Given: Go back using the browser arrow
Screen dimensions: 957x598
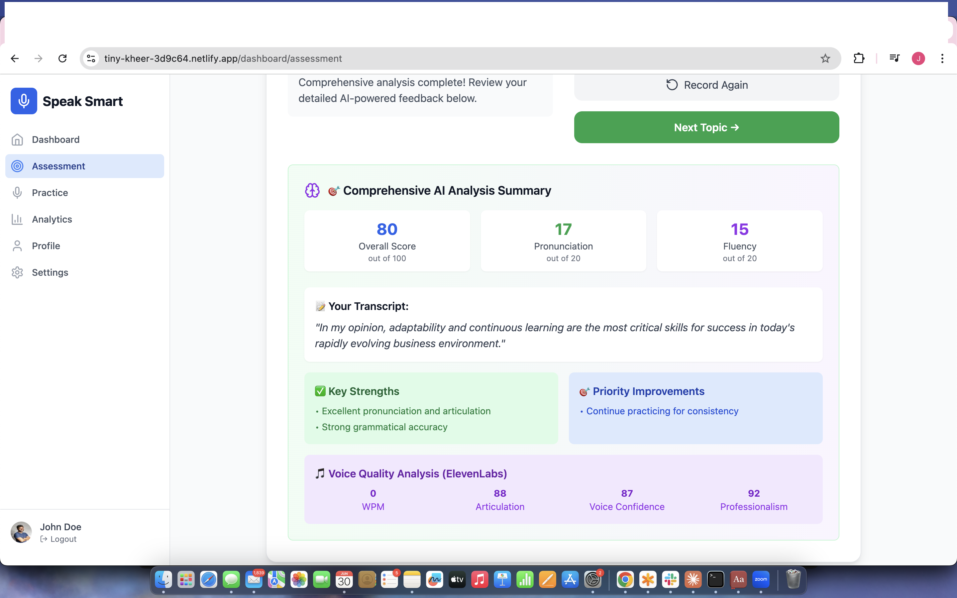Looking at the screenshot, I should [15, 58].
